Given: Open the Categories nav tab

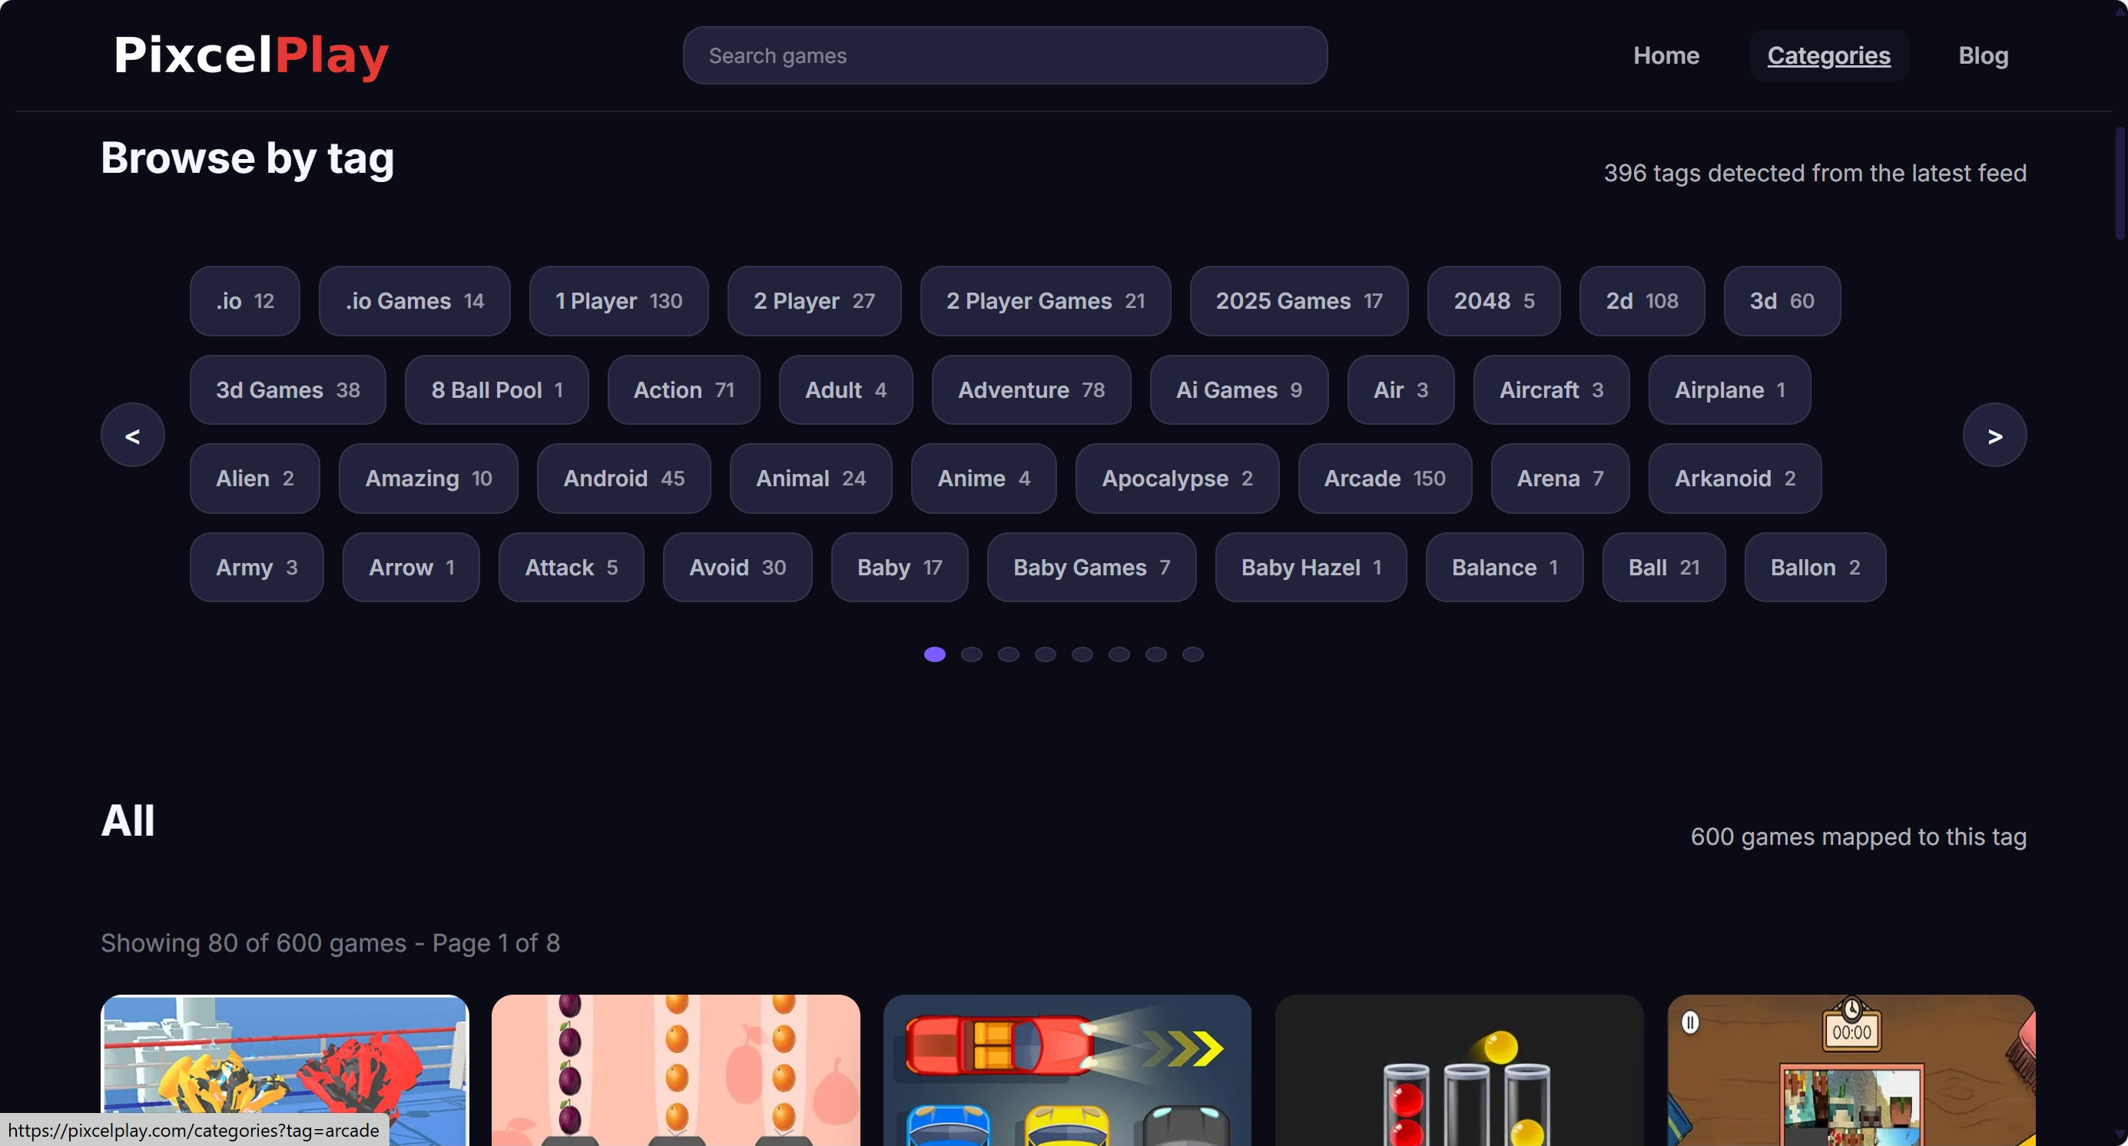Looking at the screenshot, I should 1828,55.
